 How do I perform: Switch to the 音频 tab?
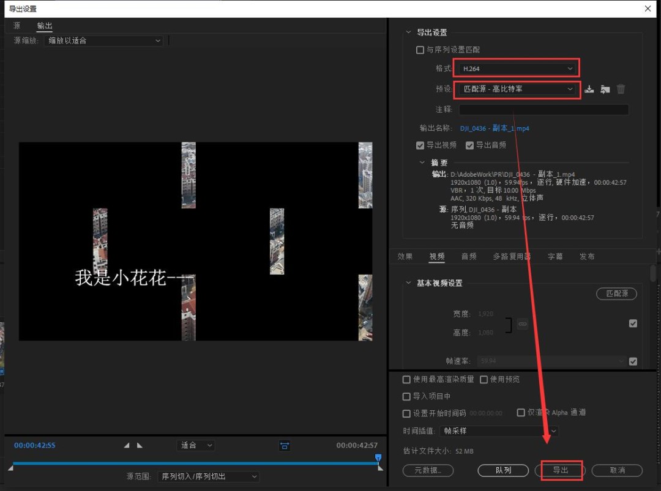pos(469,256)
